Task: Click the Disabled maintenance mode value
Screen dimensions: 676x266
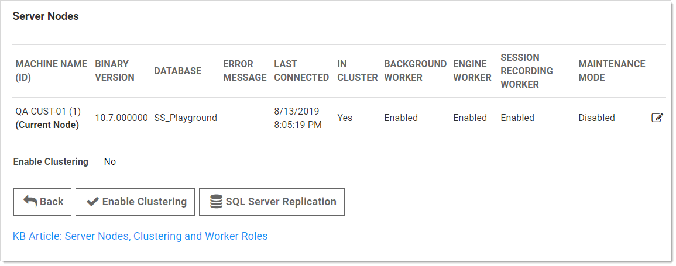Action: (596, 118)
